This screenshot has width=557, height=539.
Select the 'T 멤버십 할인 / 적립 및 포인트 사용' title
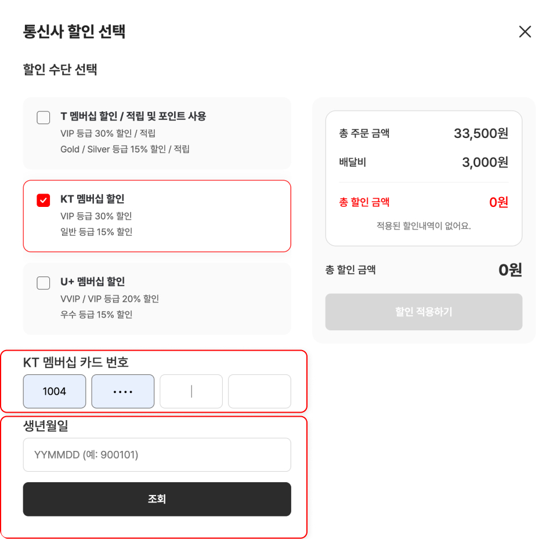click(x=133, y=116)
